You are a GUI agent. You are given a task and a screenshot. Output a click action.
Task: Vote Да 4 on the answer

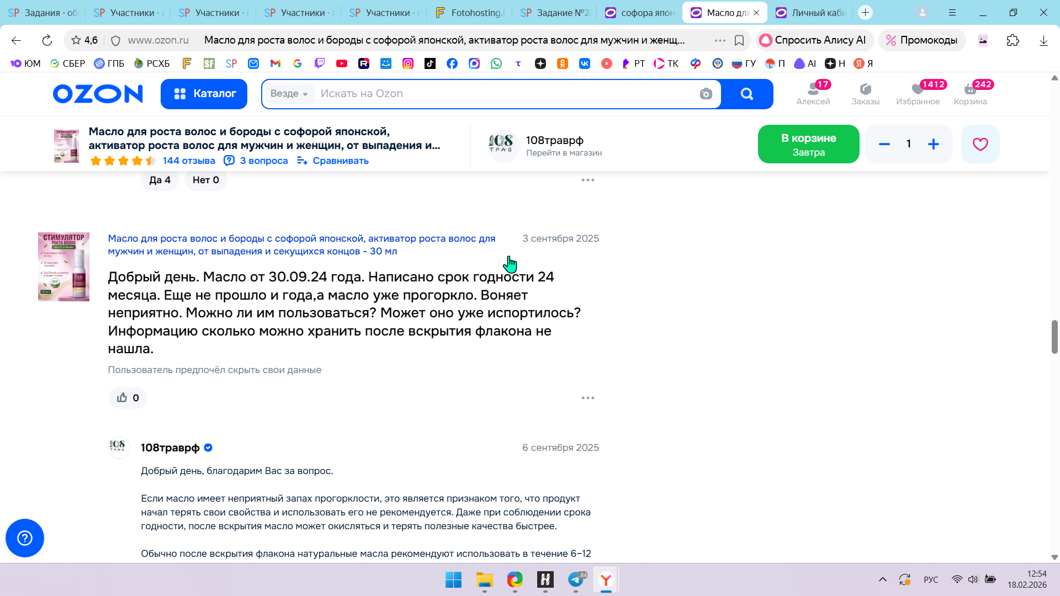[x=160, y=180]
